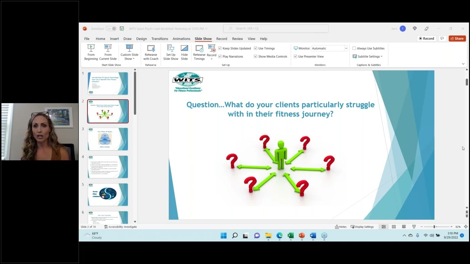The width and height of the screenshot is (470, 264).
Task: Click the Help tab
Action: pos(264,38)
